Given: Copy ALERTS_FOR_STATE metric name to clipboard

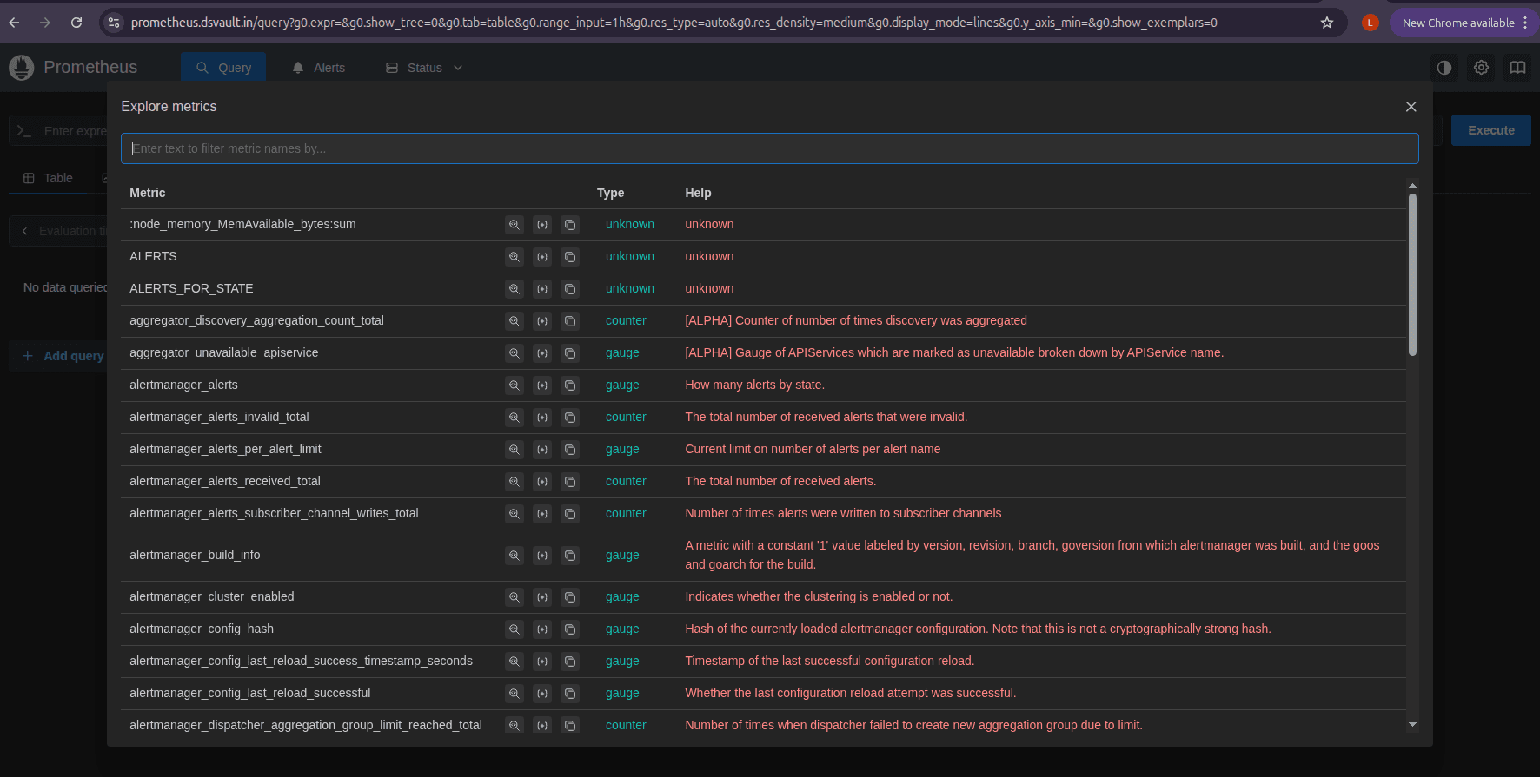Looking at the screenshot, I should (x=570, y=289).
